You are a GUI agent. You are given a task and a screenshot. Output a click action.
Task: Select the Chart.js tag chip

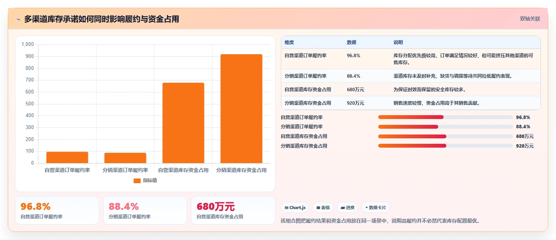point(295,208)
